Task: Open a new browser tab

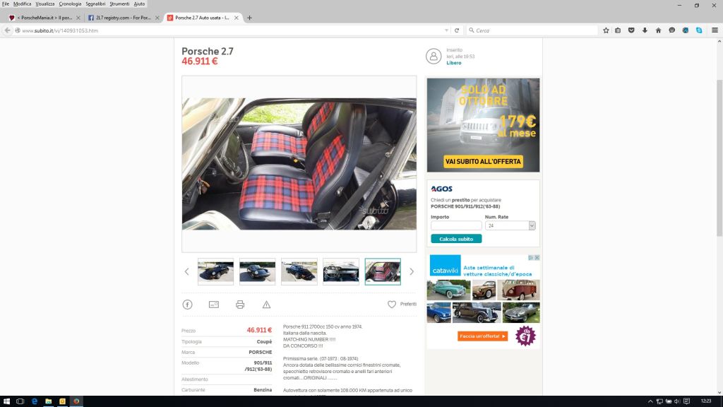Action: point(249,18)
